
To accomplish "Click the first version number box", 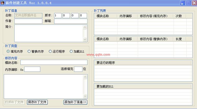I will 58,16.
